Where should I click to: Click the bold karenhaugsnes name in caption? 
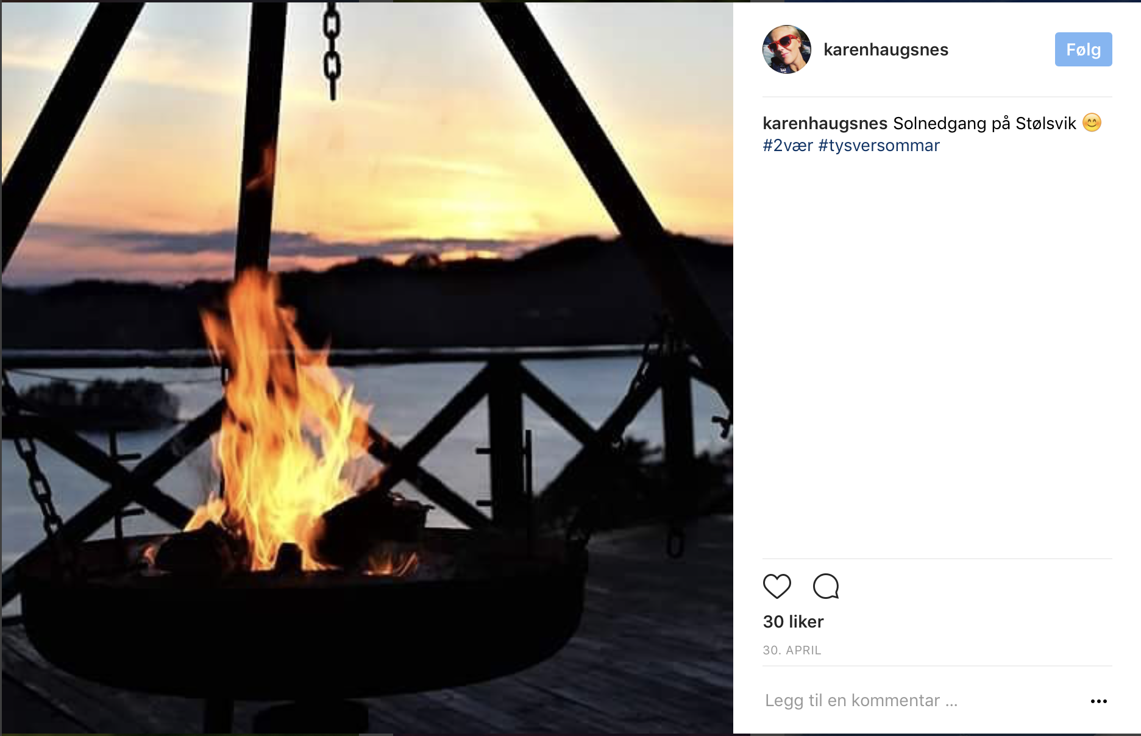825,123
